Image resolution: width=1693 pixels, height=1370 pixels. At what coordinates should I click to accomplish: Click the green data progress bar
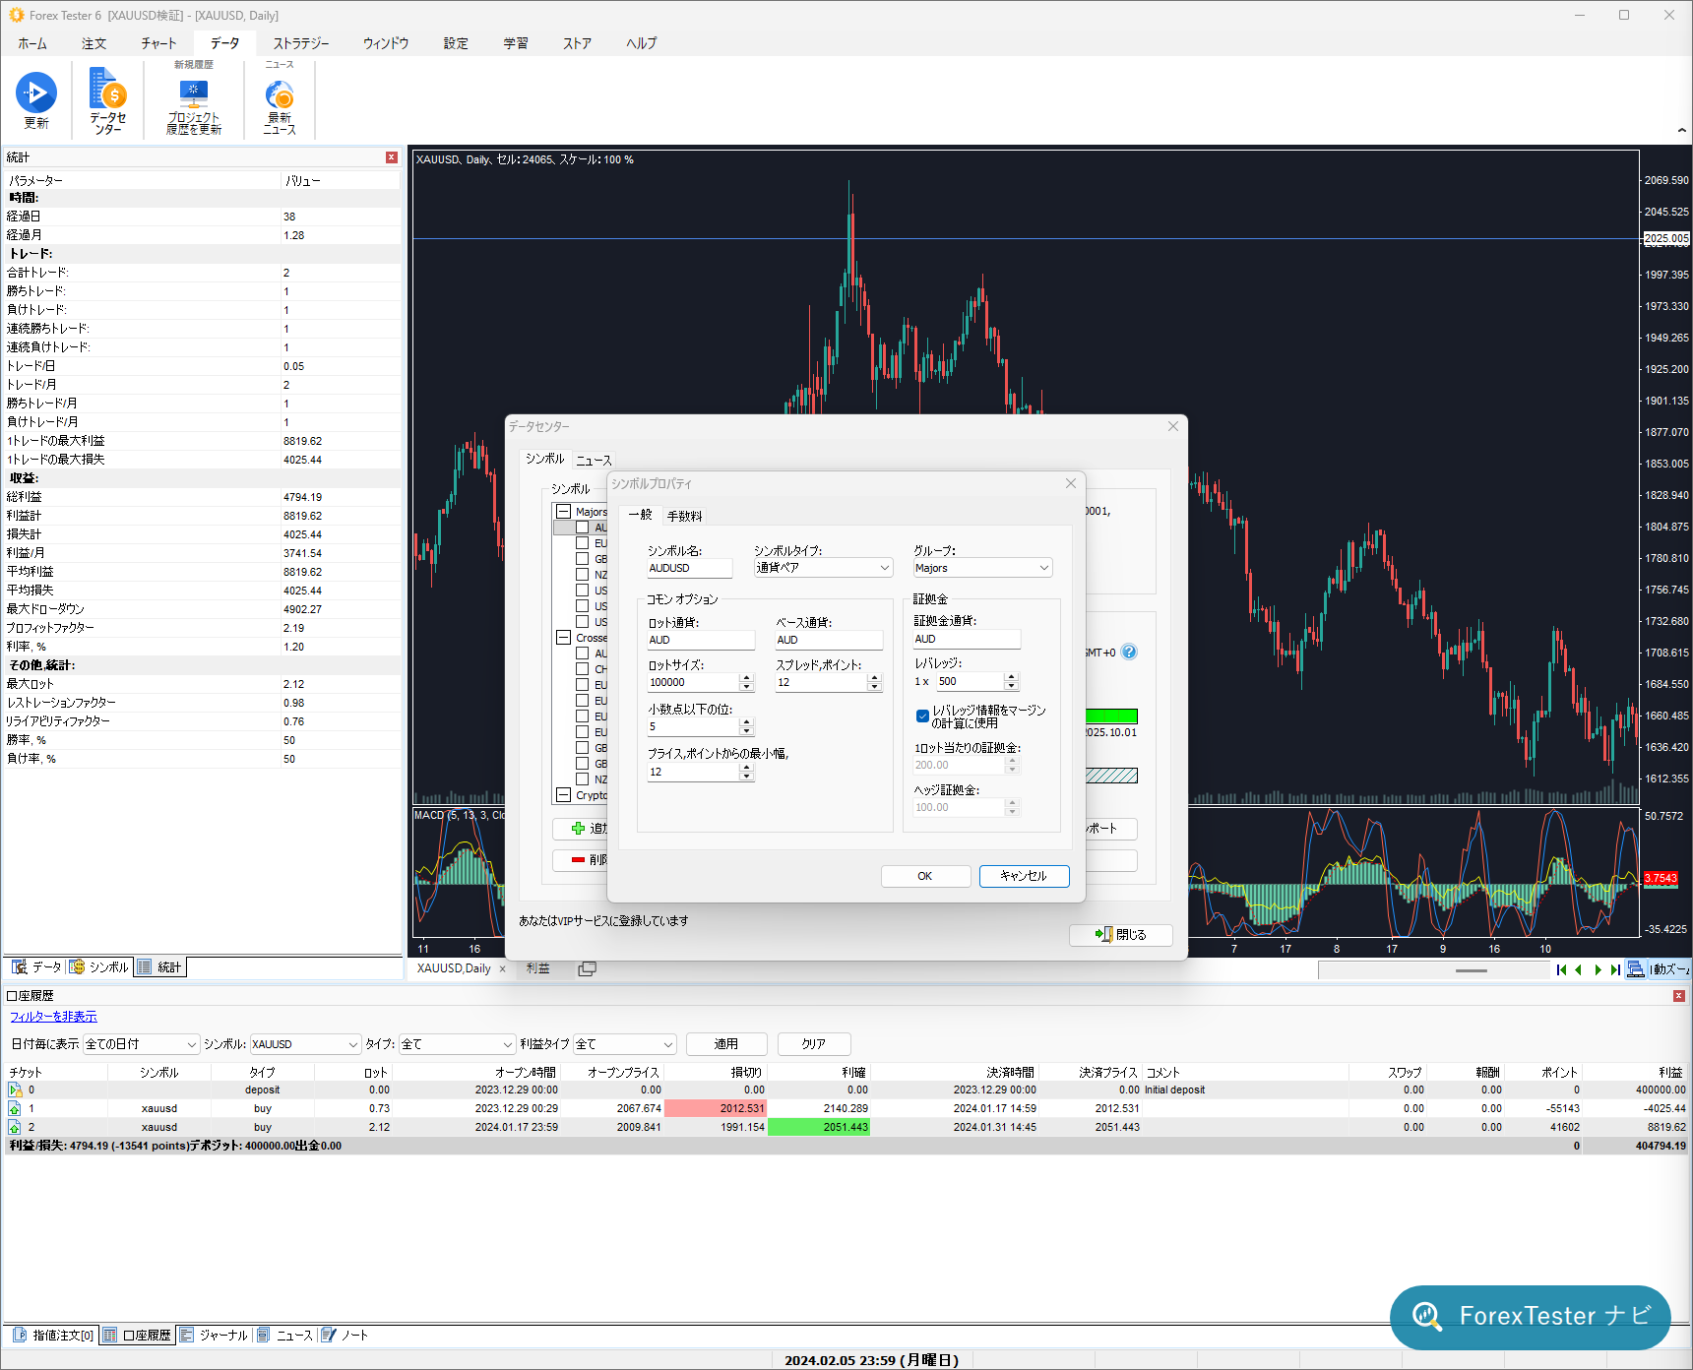coord(1111,716)
